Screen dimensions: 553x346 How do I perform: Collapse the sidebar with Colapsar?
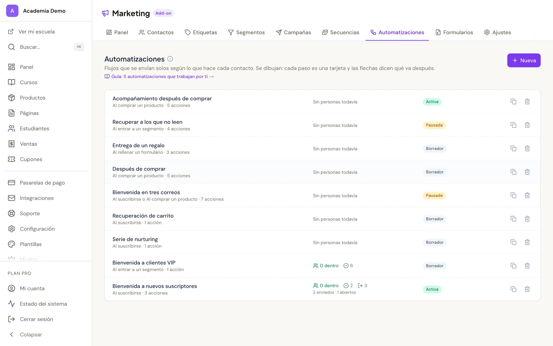(46, 335)
